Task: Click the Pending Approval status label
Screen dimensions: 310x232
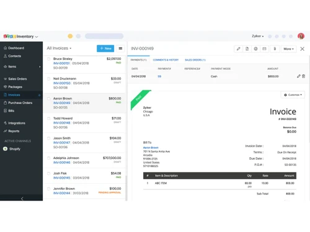Action: coord(110,192)
